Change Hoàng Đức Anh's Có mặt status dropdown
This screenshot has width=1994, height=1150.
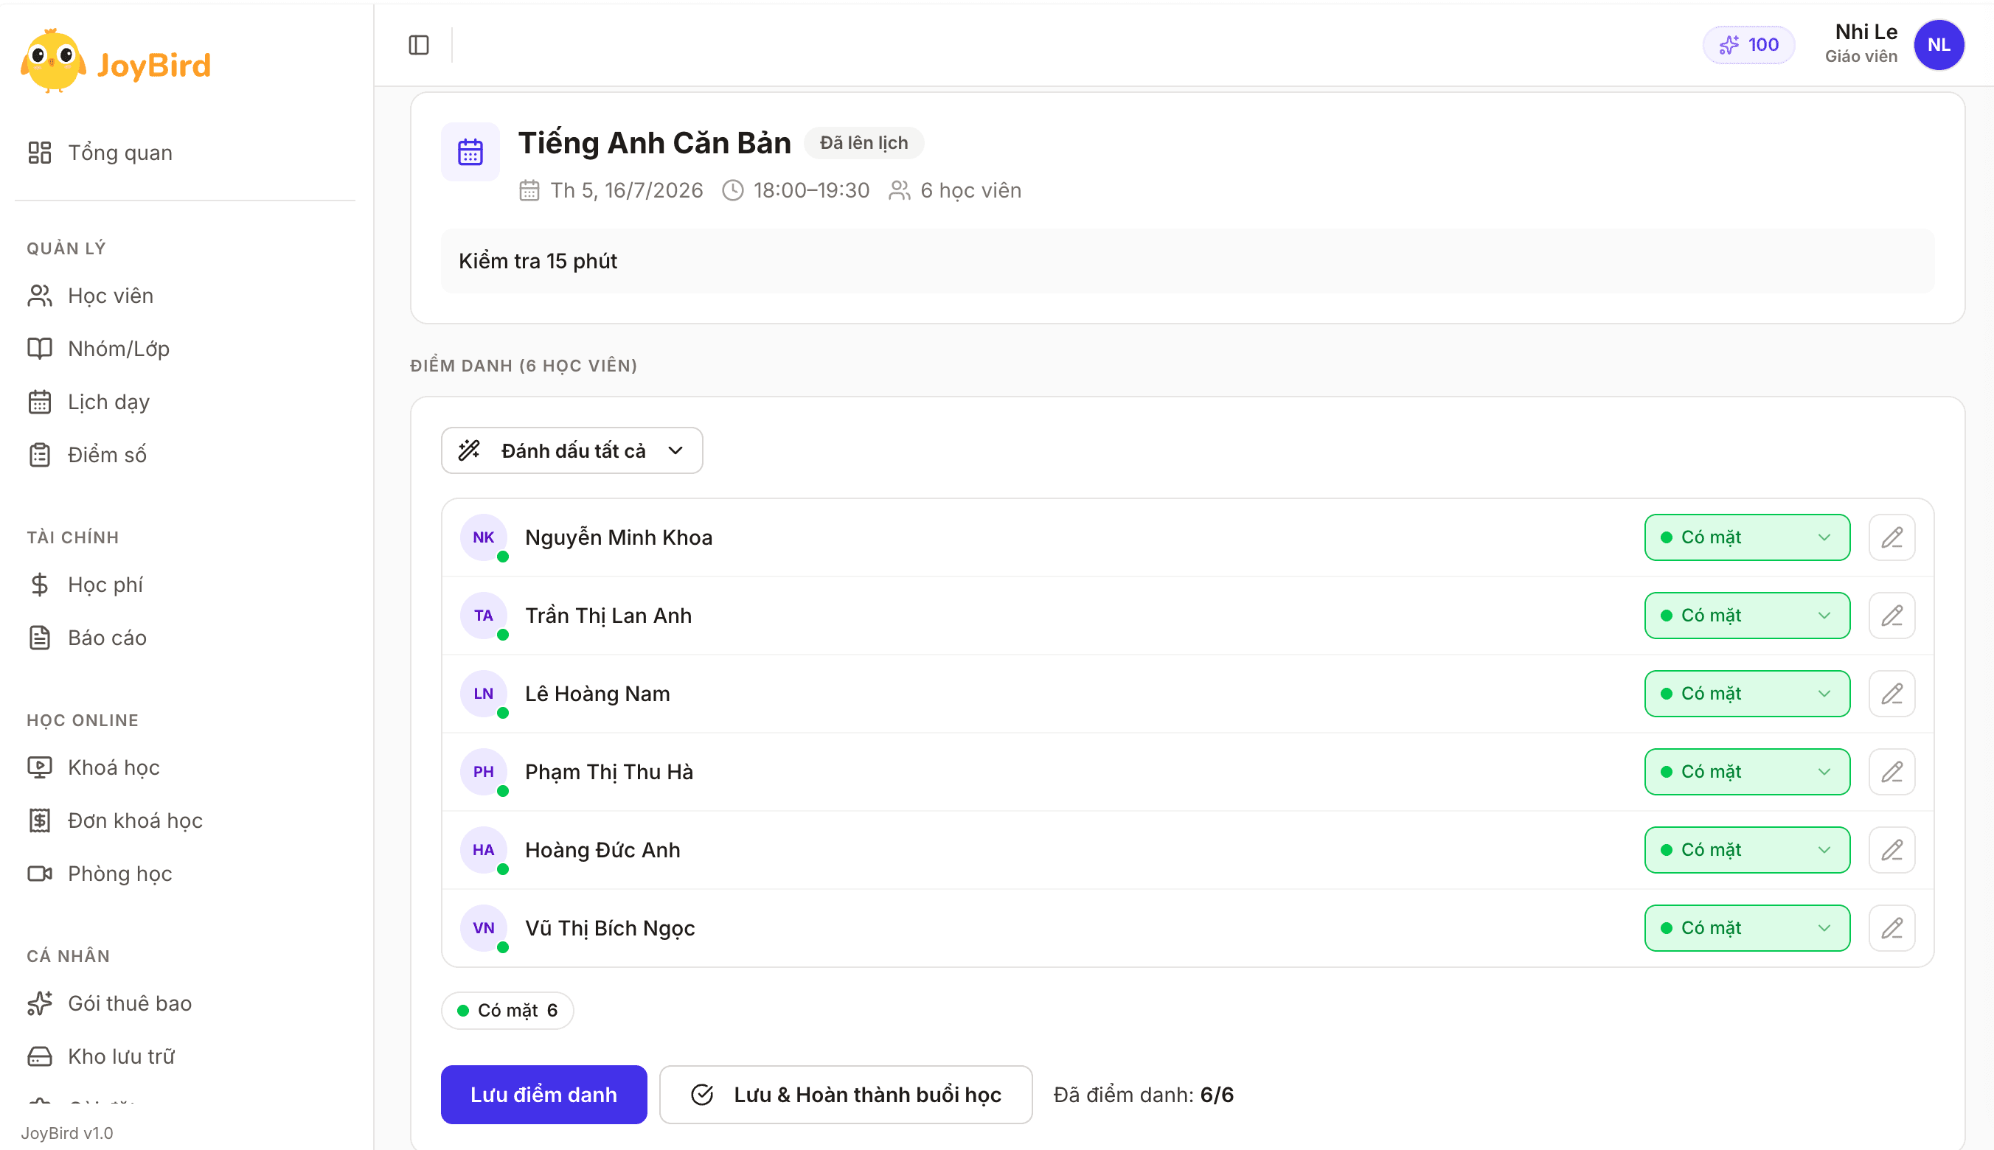click(x=1747, y=850)
